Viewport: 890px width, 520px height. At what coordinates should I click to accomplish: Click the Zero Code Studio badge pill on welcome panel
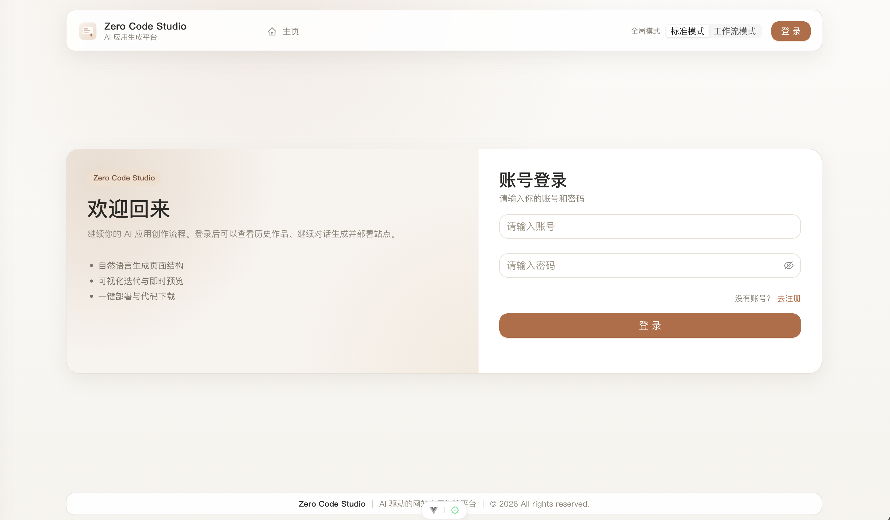coord(124,178)
